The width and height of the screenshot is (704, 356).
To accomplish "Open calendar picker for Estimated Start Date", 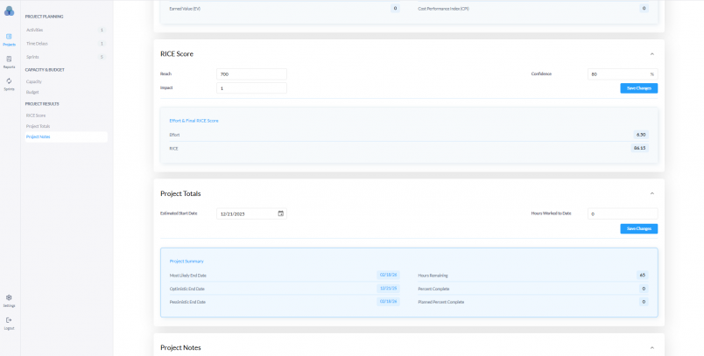I will [280, 213].
